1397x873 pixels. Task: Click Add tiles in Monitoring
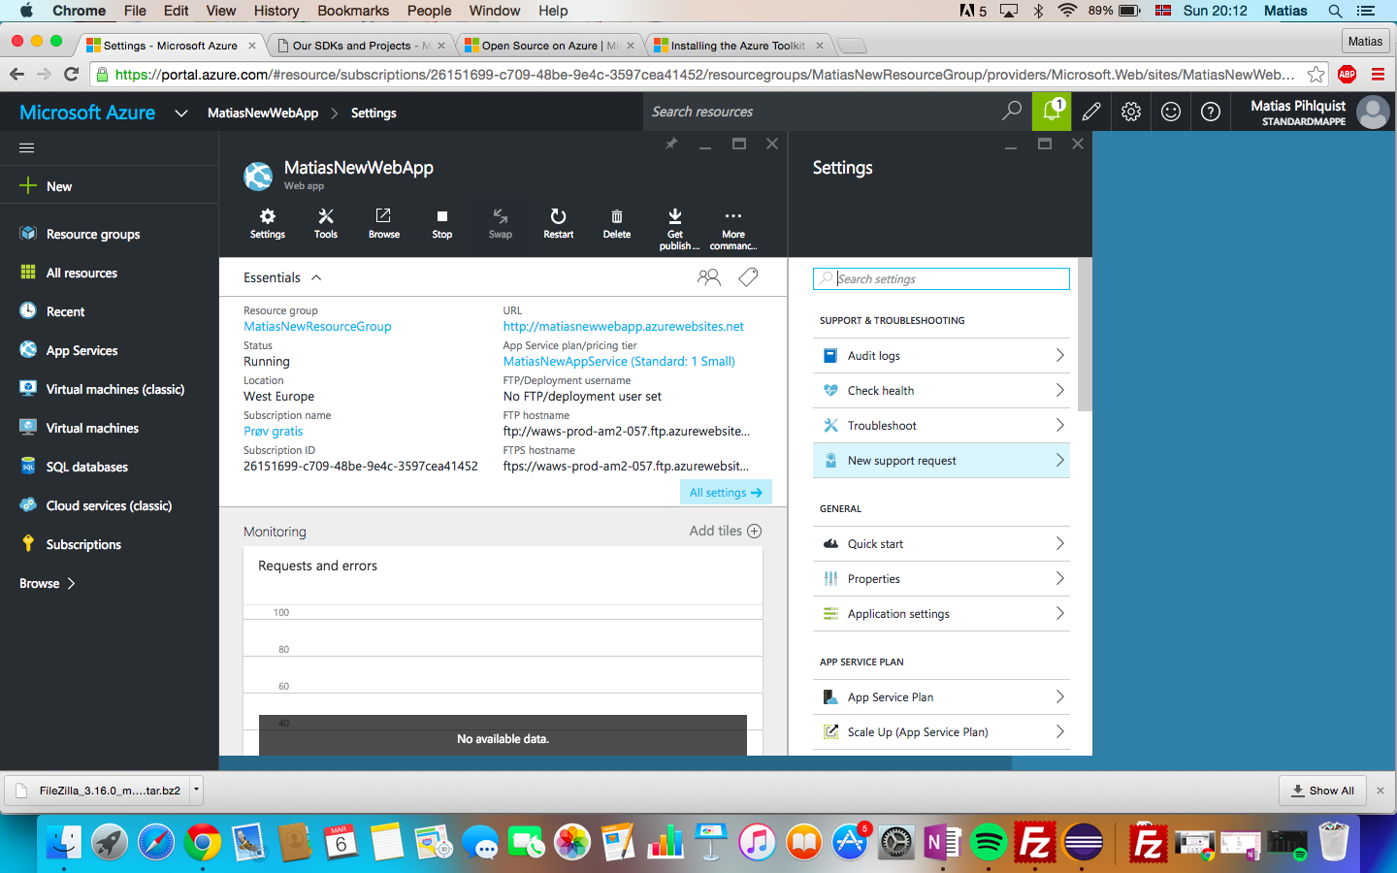coord(726,531)
